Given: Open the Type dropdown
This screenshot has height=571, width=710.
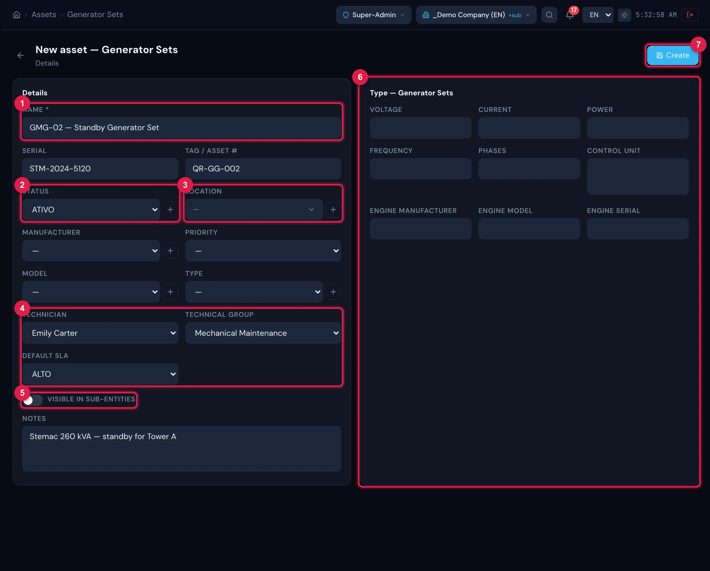Looking at the screenshot, I should [x=254, y=292].
